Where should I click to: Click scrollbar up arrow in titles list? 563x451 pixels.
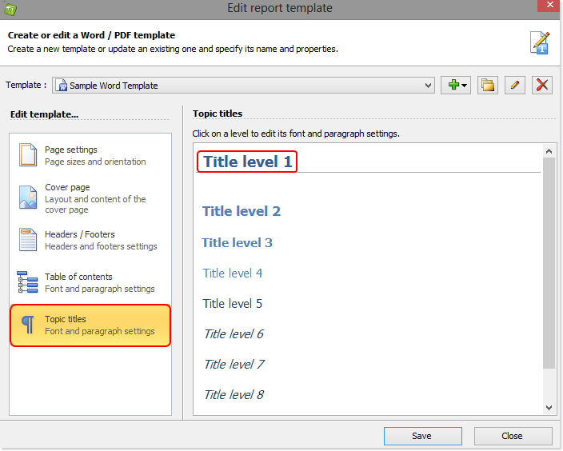pos(549,151)
